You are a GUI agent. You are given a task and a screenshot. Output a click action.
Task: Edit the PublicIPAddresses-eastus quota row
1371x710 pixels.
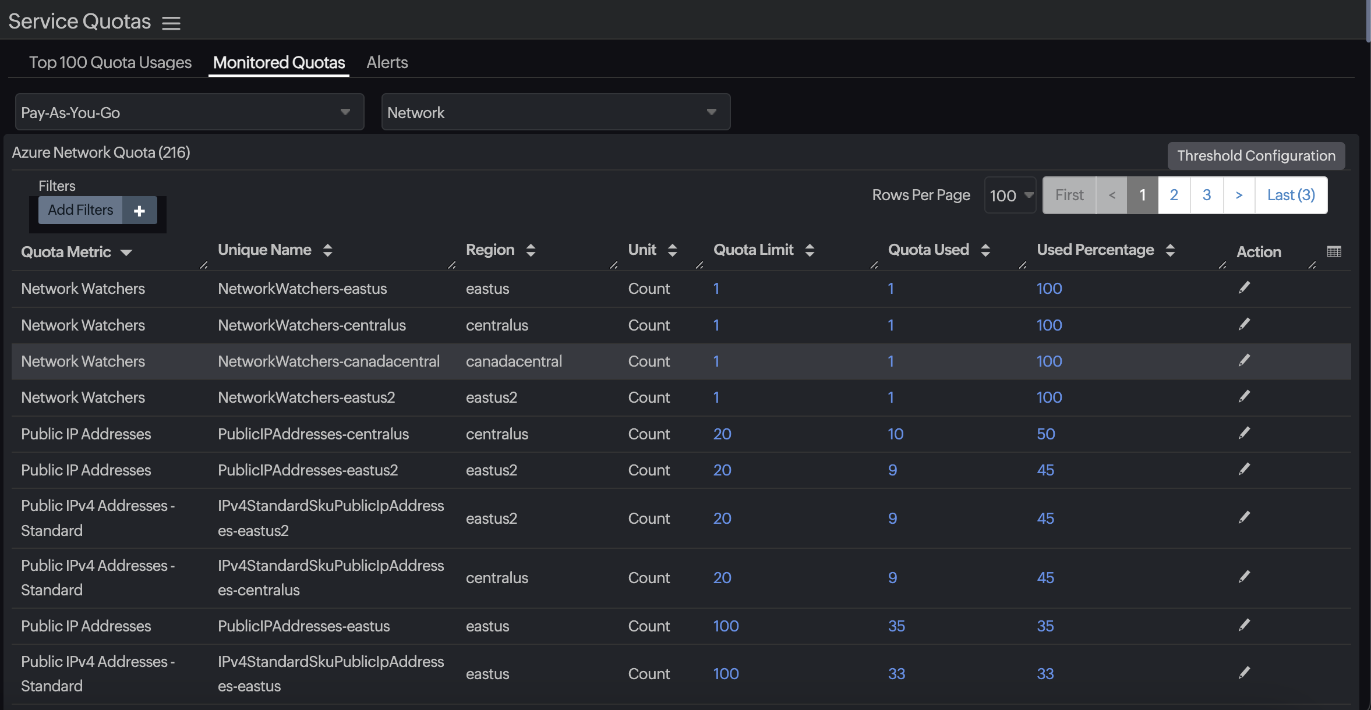1244,625
